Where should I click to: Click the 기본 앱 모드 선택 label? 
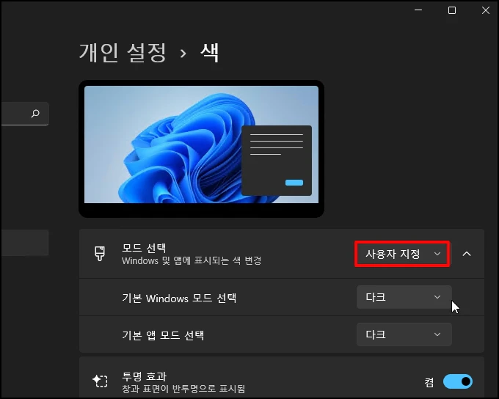[x=163, y=335]
